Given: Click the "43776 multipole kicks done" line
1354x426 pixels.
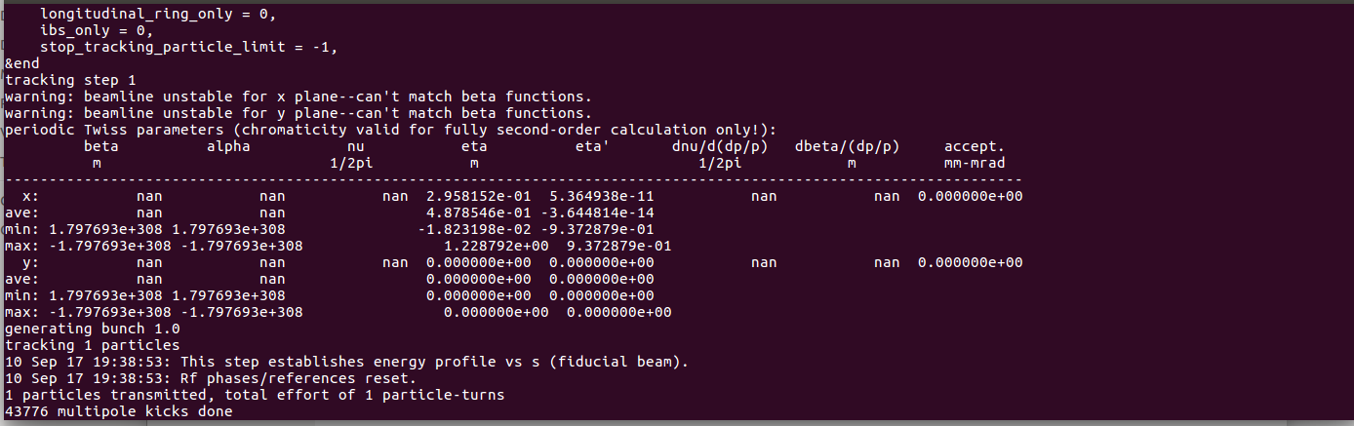Looking at the screenshot, I should [x=117, y=411].
